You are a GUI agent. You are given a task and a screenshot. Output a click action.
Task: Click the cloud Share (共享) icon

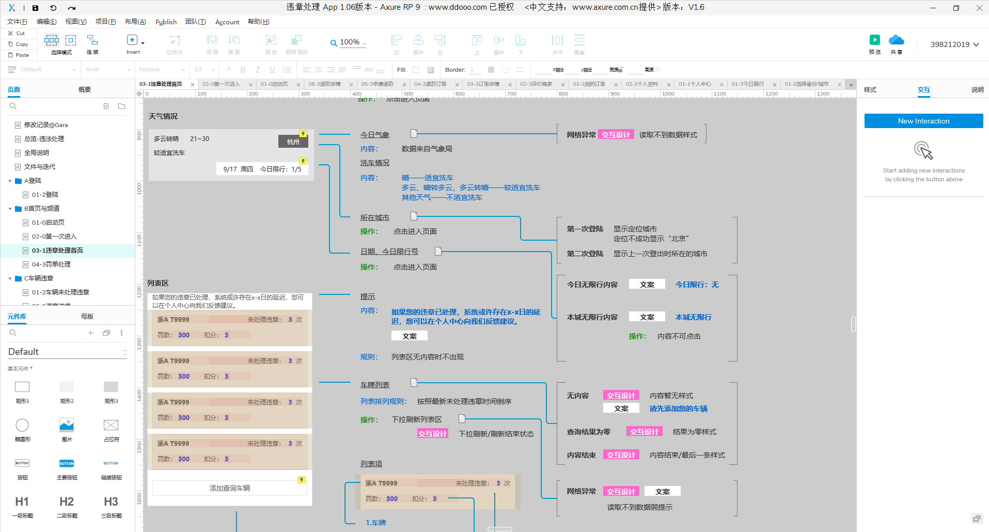click(x=896, y=40)
